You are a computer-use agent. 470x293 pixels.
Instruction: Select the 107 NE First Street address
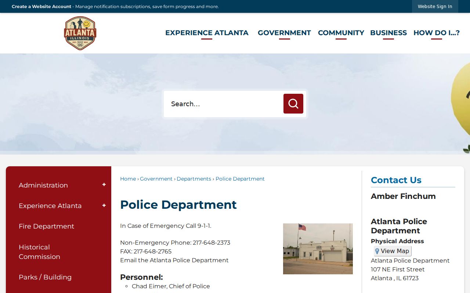[x=398, y=270]
